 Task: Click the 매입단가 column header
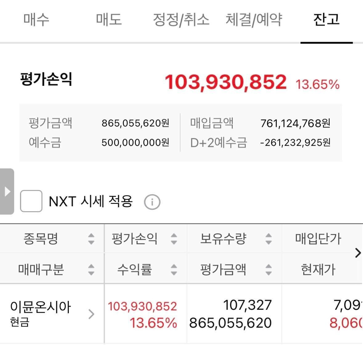coord(318,239)
